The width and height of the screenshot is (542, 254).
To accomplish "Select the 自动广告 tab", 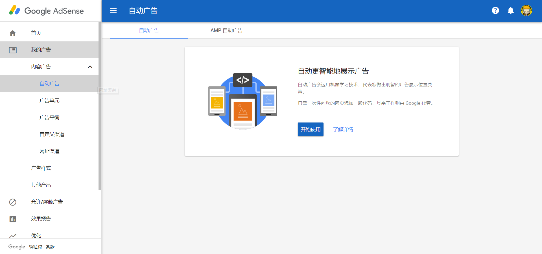I will click(x=149, y=30).
